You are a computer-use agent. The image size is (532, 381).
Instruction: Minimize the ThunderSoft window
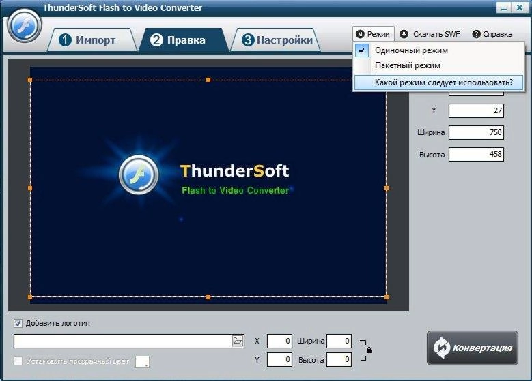(504, 7)
